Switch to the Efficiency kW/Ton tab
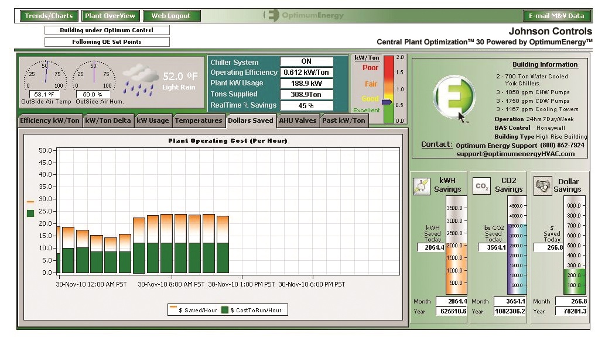 (49, 120)
